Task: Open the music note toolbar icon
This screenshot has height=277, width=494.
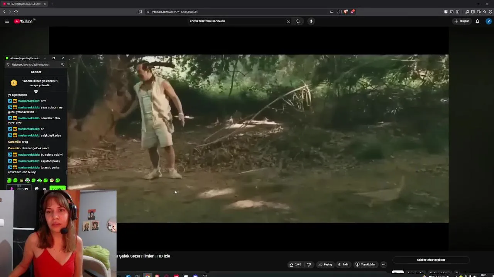Action: click(x=467, y=12)
